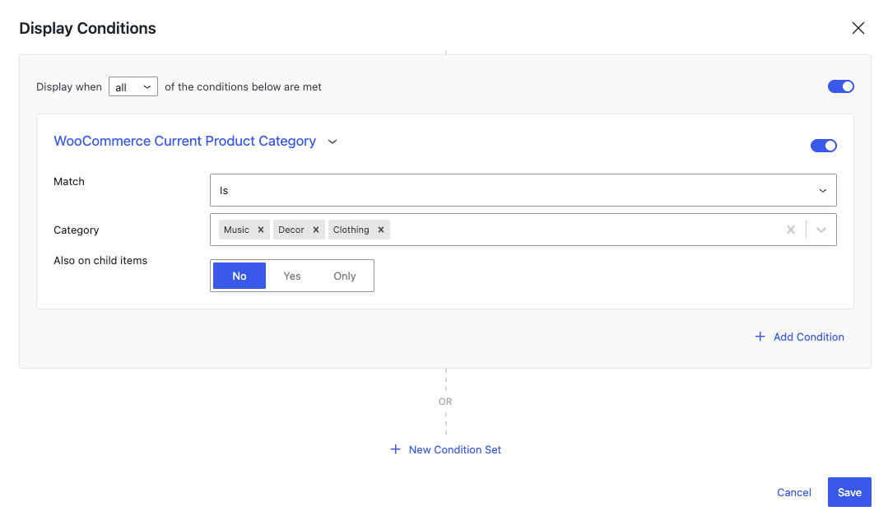
Task: Click WooCommerce Current Product Category title
Action: pos(184,141)
